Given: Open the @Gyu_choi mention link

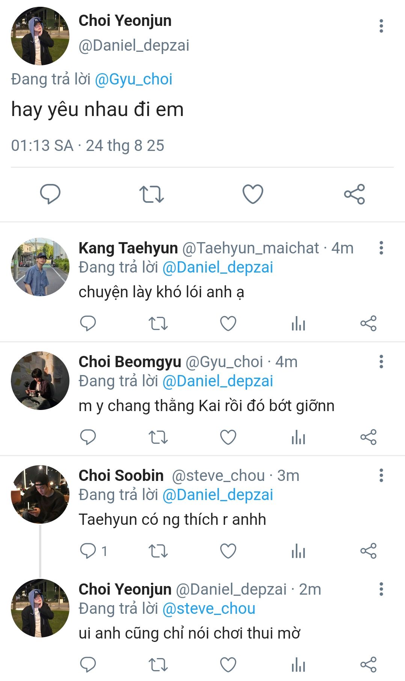Looking at the screenshot, I should tap(134, 79).
